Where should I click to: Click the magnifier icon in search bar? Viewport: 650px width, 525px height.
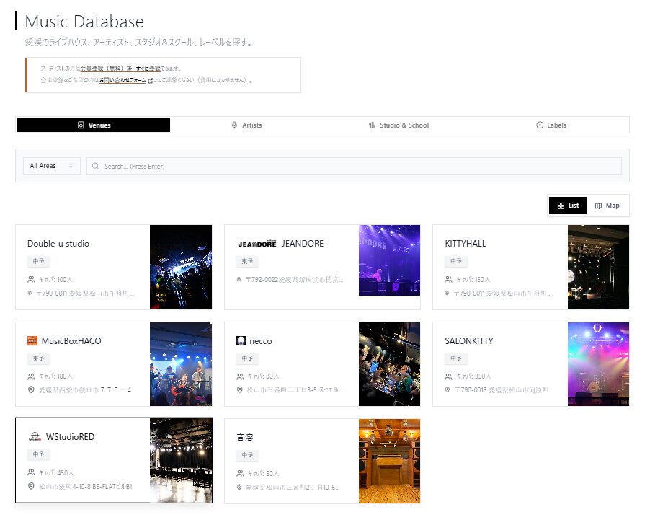tap(96, 166)
